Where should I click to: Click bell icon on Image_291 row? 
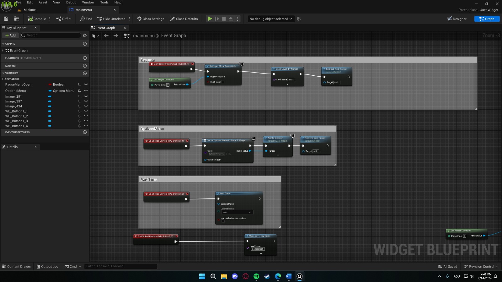[x=79, y=96]
